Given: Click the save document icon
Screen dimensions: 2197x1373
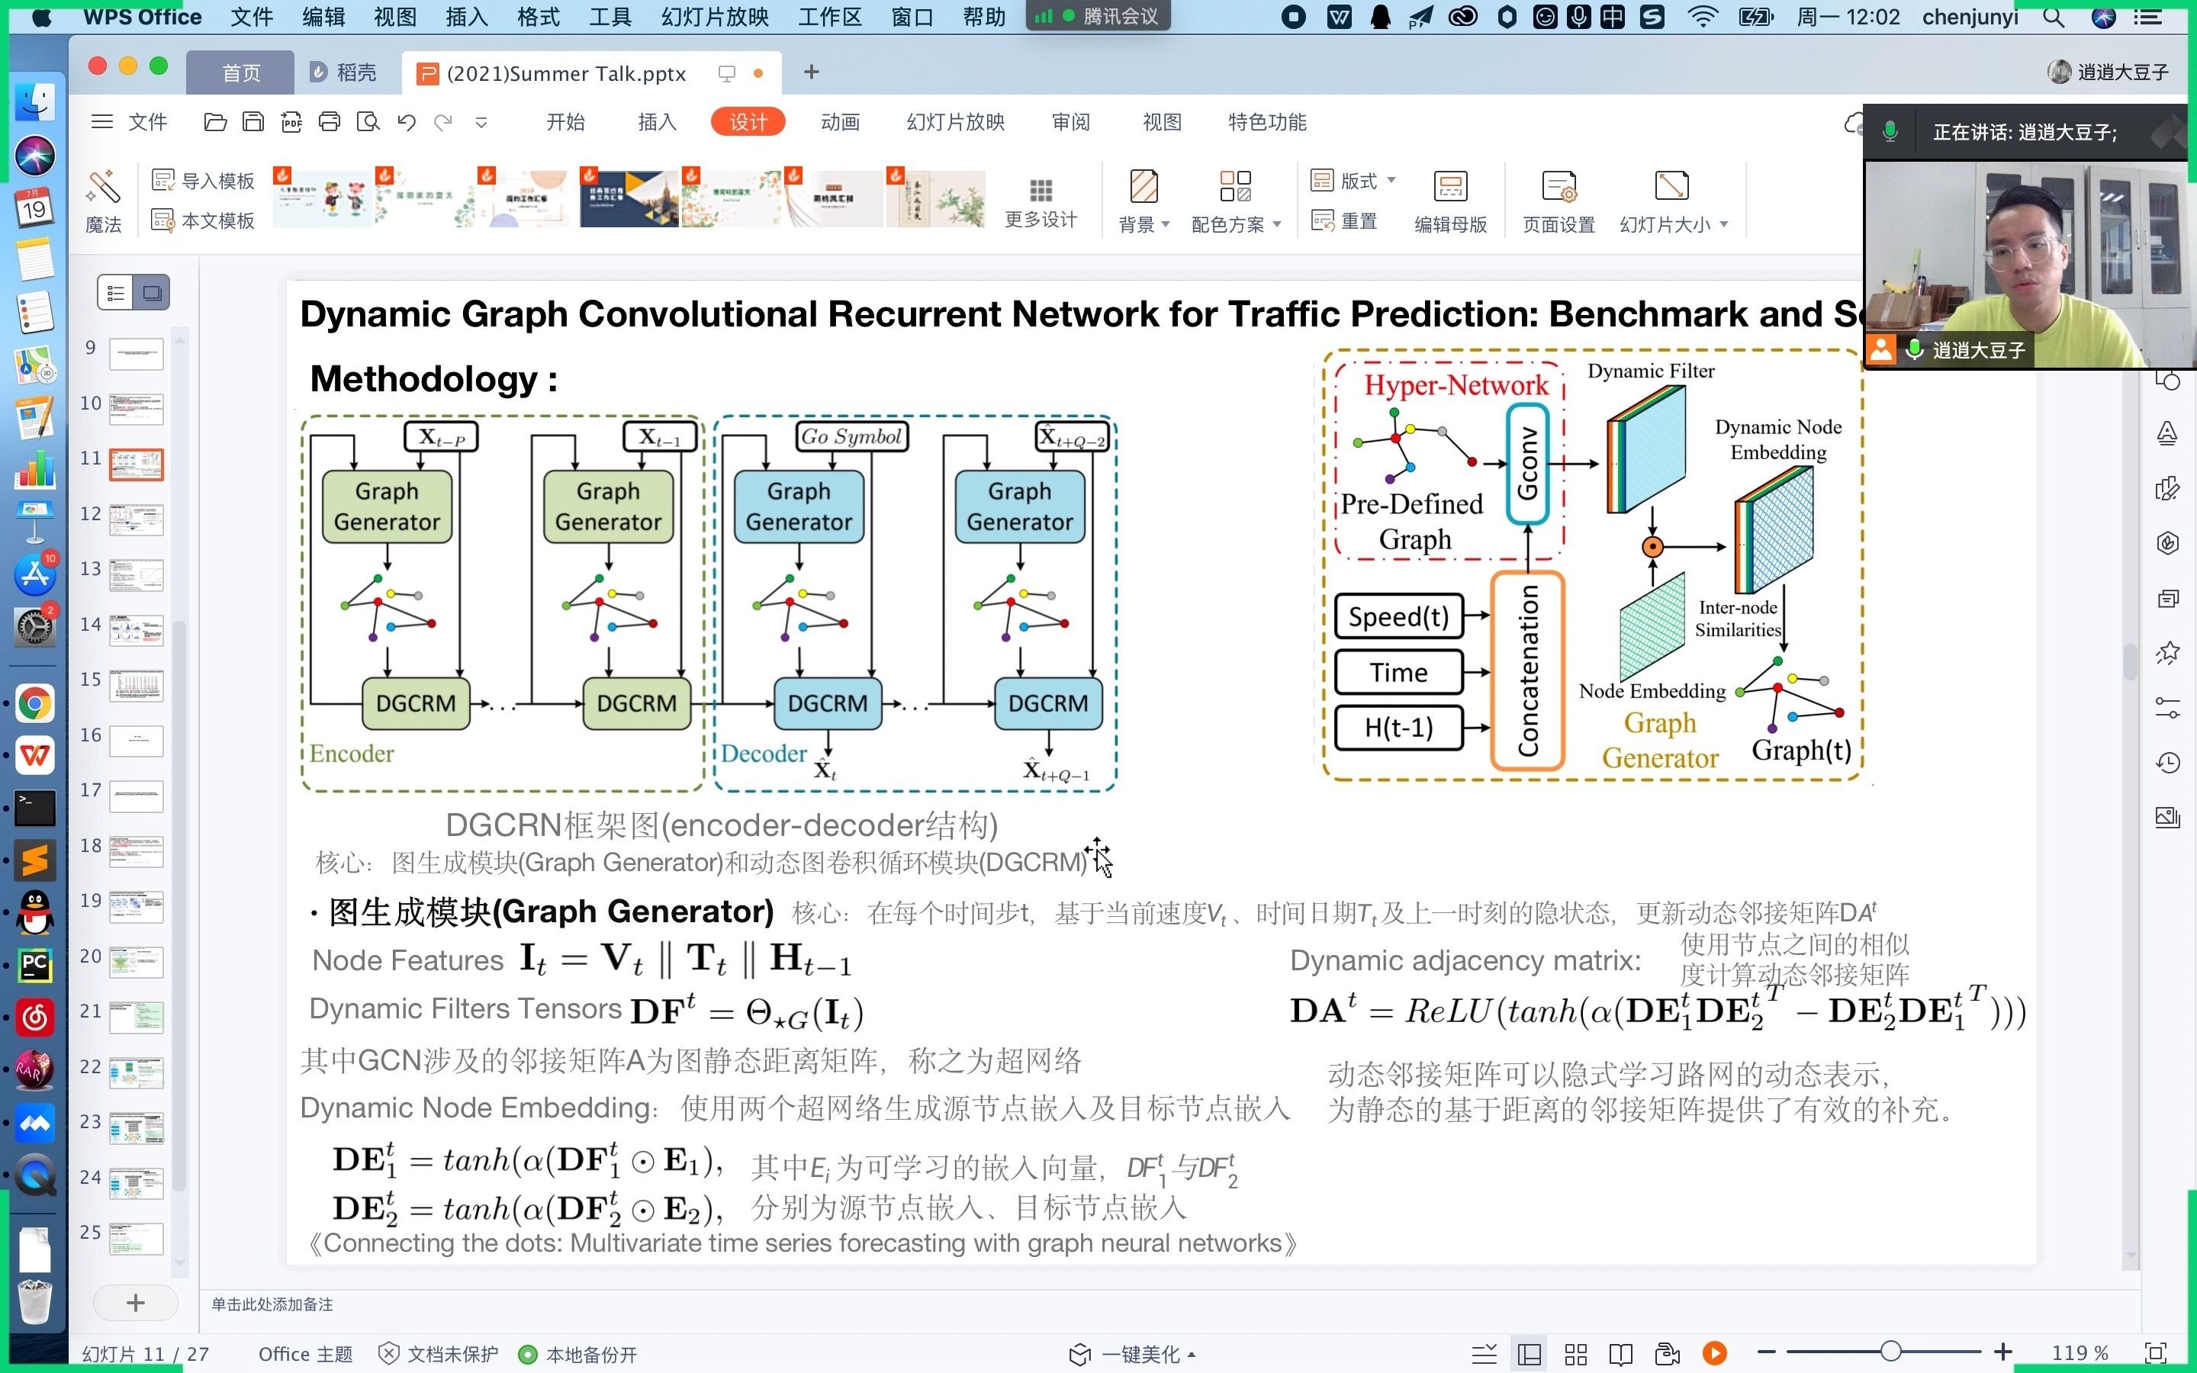Looking at the screenshot, I should pos(253,122).
